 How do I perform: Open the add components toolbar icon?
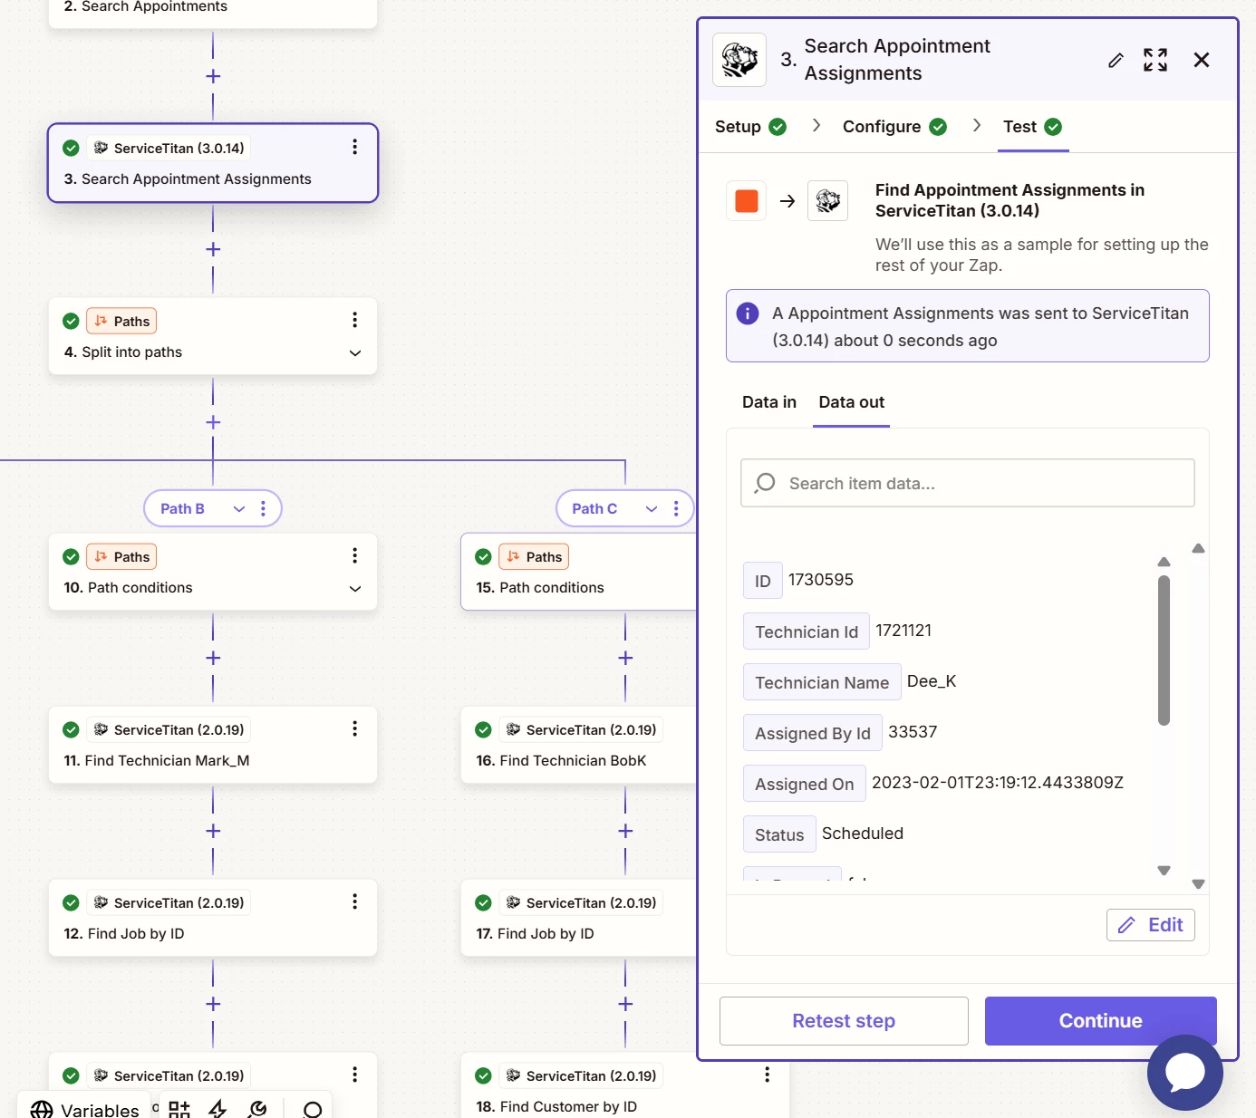click(x=179, y=1110)
